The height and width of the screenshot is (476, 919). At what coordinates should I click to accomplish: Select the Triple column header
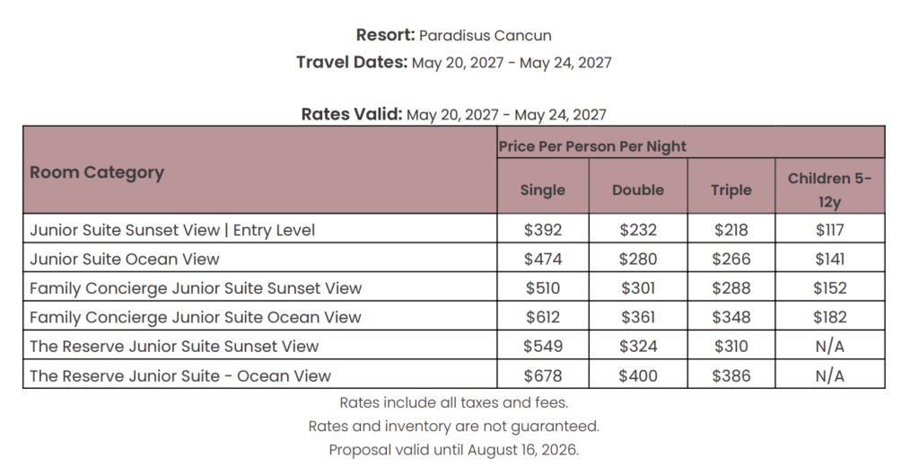[731, 186]
